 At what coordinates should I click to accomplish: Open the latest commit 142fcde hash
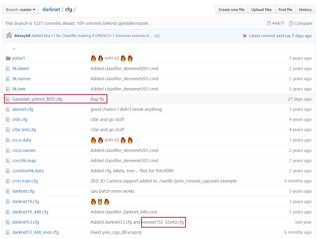[x=283, y=36]
